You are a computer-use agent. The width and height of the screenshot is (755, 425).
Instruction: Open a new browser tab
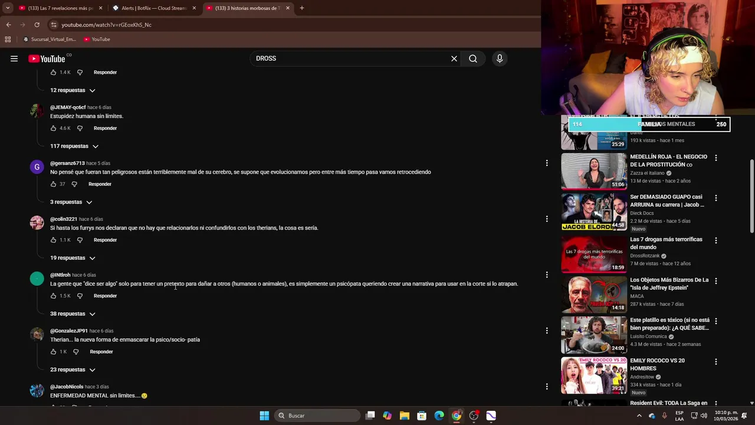pos(302,8)
